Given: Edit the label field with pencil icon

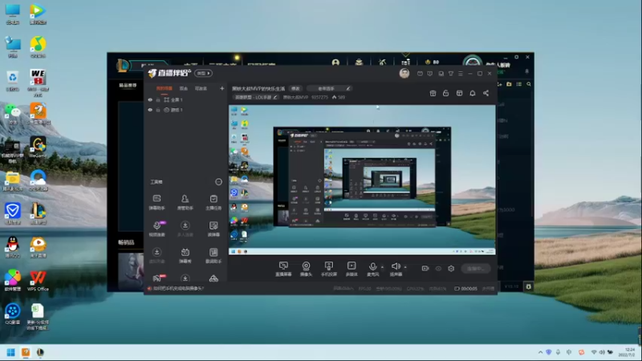Looking at the screenshot, I should coord(329,88).
